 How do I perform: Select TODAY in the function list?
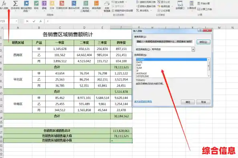[x=171, y=60]
